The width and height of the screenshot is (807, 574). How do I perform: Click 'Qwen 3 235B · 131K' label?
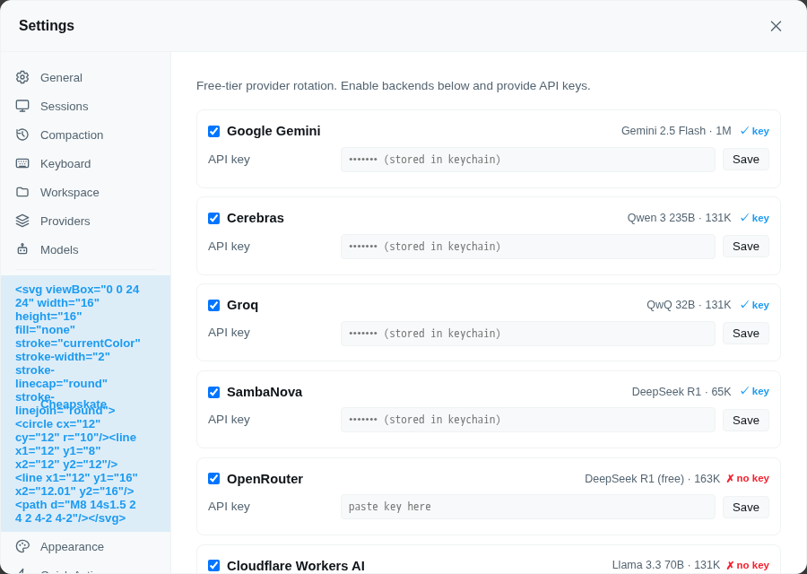679,218
